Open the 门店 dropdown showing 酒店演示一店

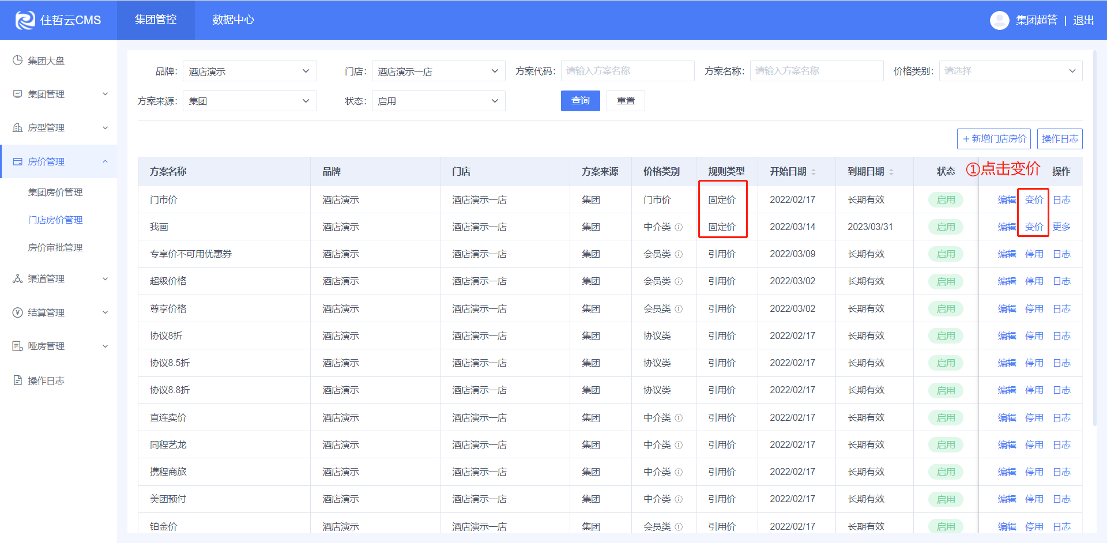click(439, 71)
